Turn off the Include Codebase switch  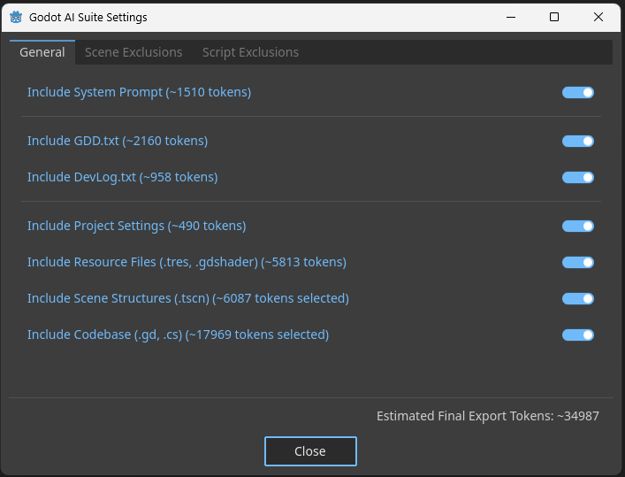tap(578, 335)
